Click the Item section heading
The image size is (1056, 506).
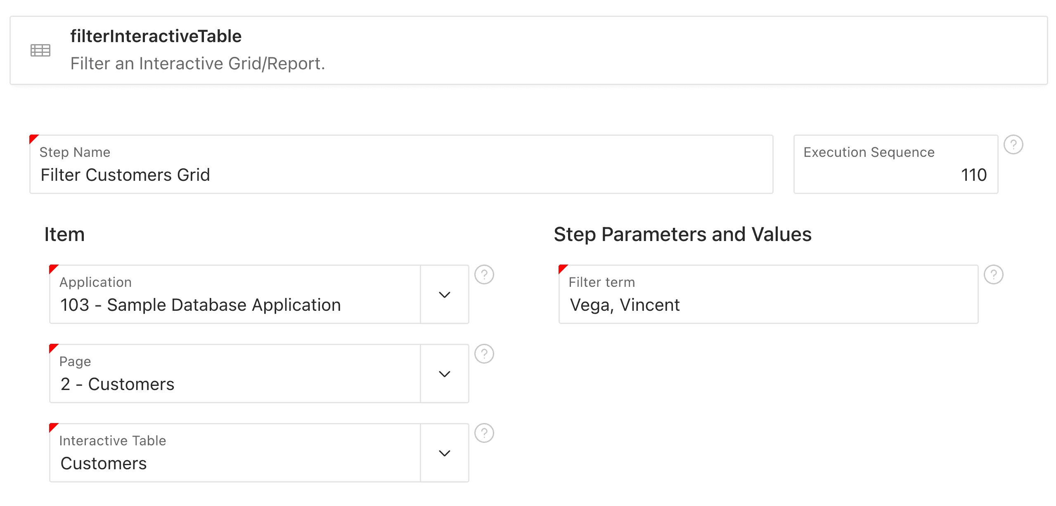[x=64, y=234]
